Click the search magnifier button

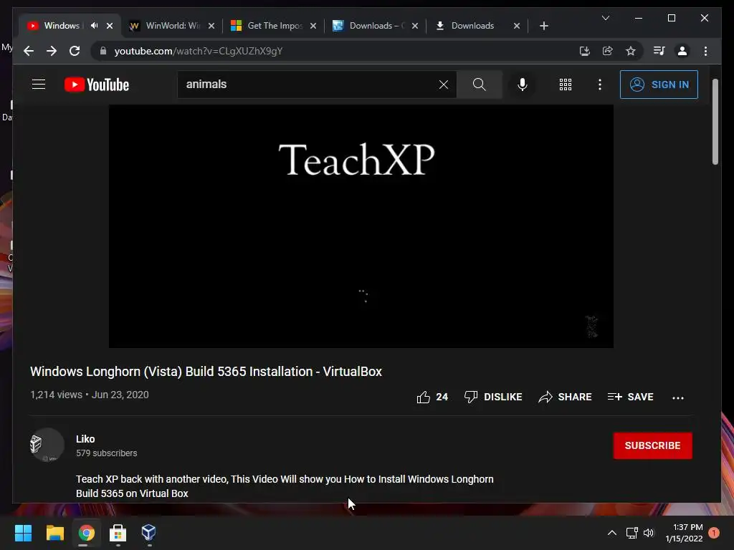tap(479, 85)
